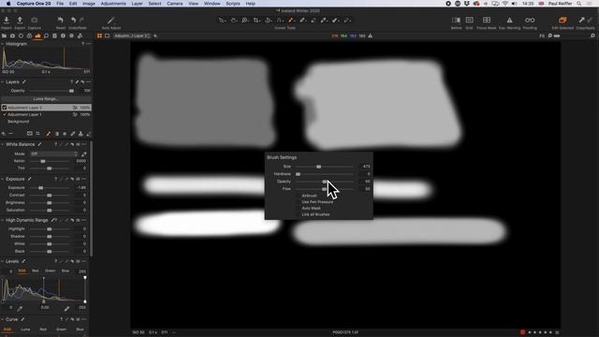Collapse the Curve panel
This screenshot has height=337, width=599.
point(3,319)
